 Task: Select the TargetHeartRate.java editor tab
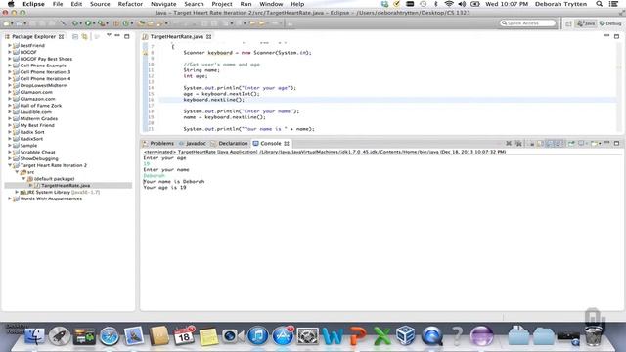(x=176, y=36)
